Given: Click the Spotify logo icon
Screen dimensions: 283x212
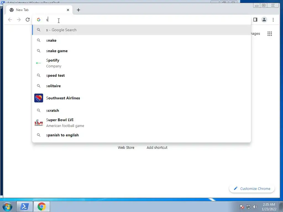Looking at the screenshot, I should (x=38, y=63).
